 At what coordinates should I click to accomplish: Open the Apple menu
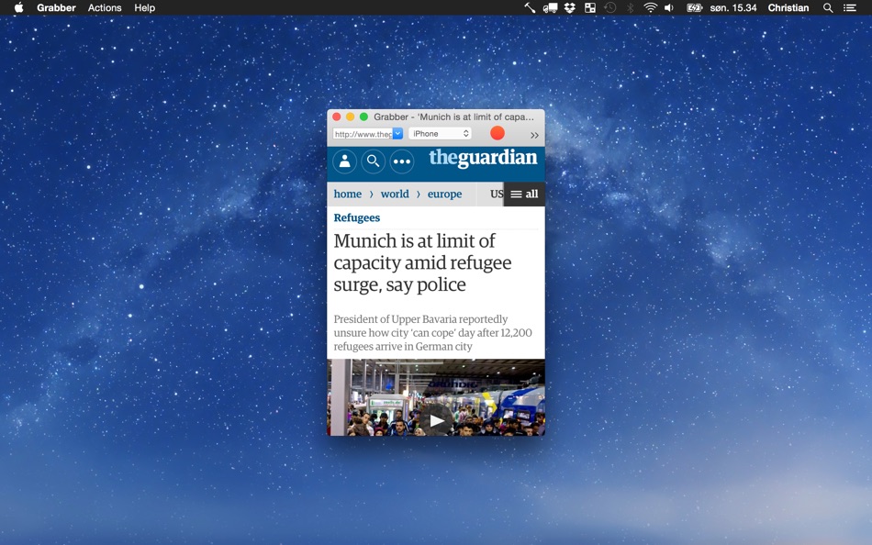click(x=18, y=7)
